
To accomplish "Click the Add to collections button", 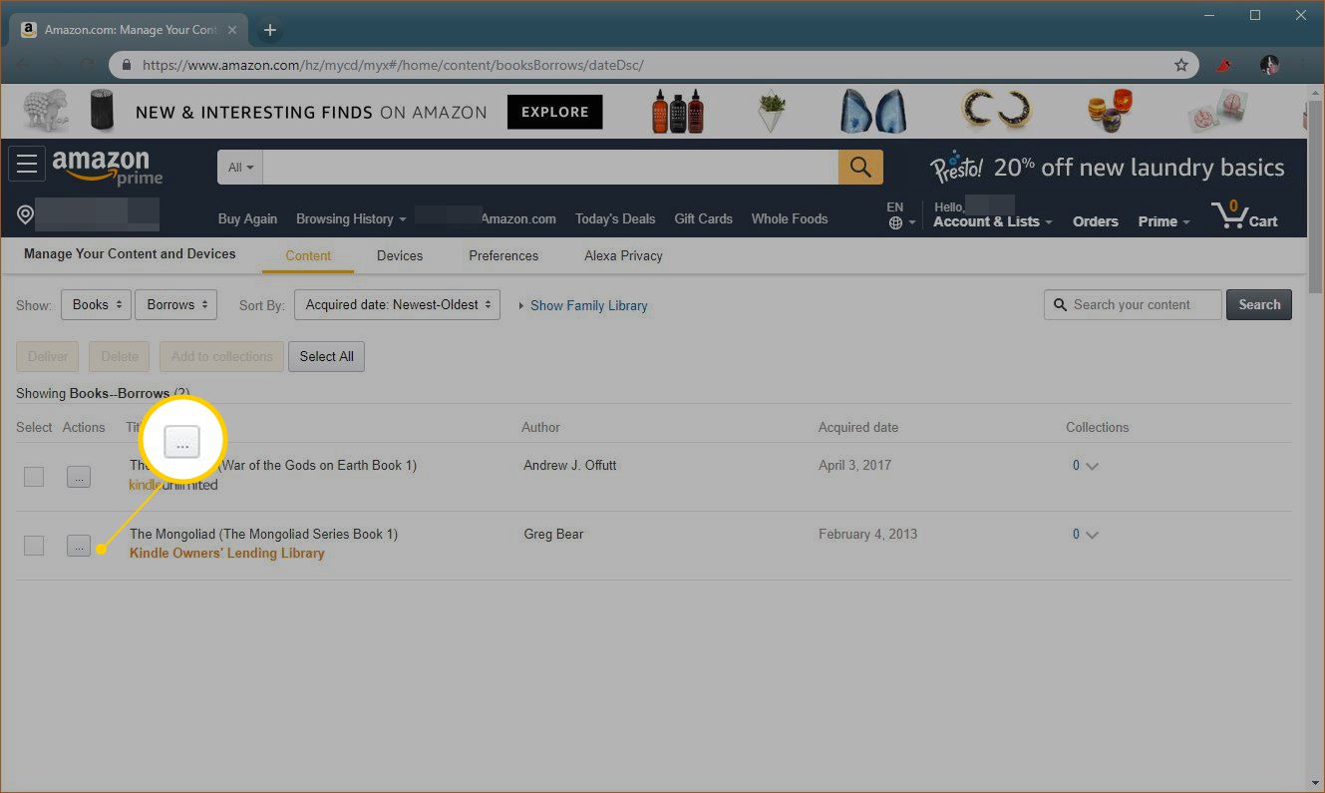I will coord(221,356).
